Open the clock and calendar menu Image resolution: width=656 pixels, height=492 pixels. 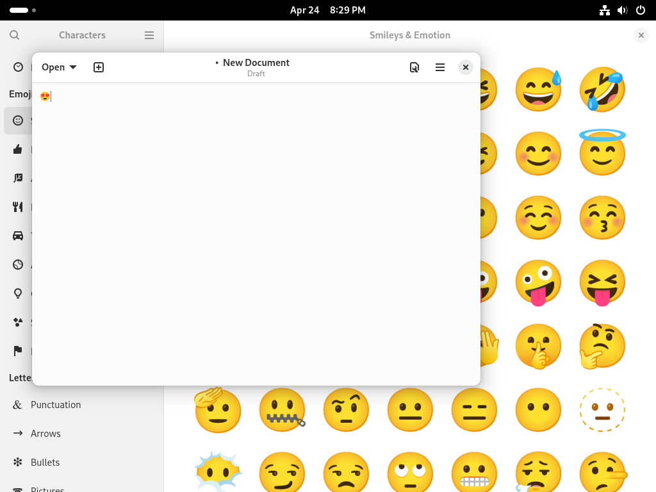327,10
